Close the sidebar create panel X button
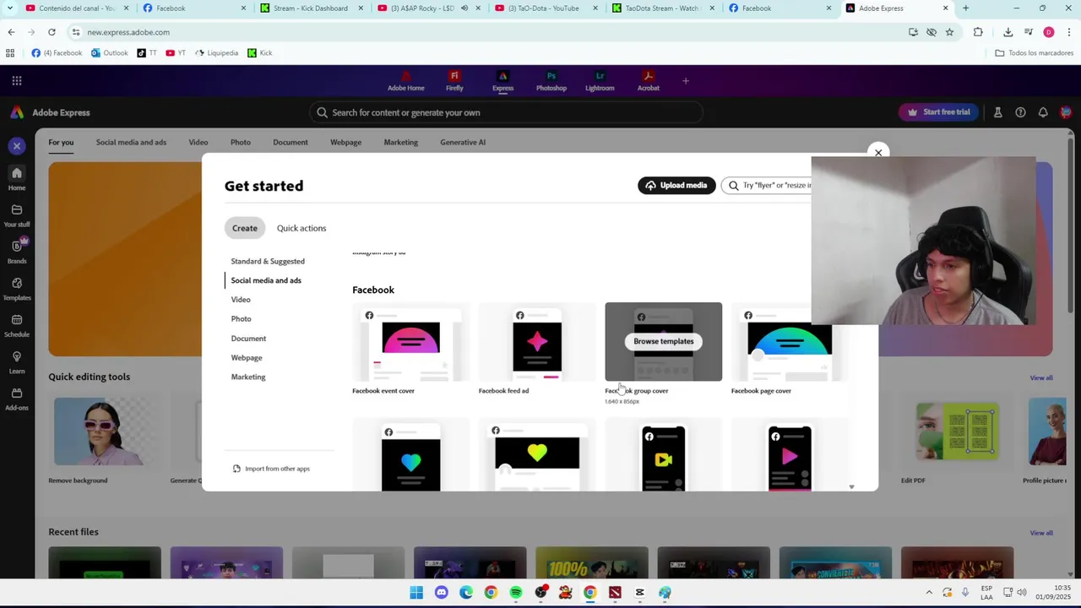 pyautogui.click(x=17, y=146)
